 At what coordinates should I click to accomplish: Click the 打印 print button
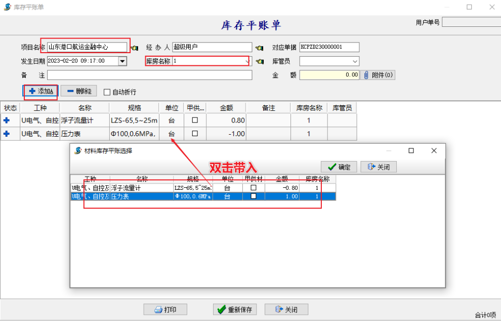pyautogui.click(x=165, y=309)
